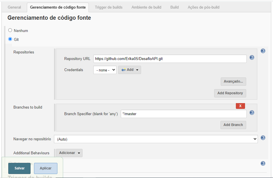Open help for Navegar no repositório
Viewport: 273px width, 178px height.
pyautogui.click(x=263, y=138)
